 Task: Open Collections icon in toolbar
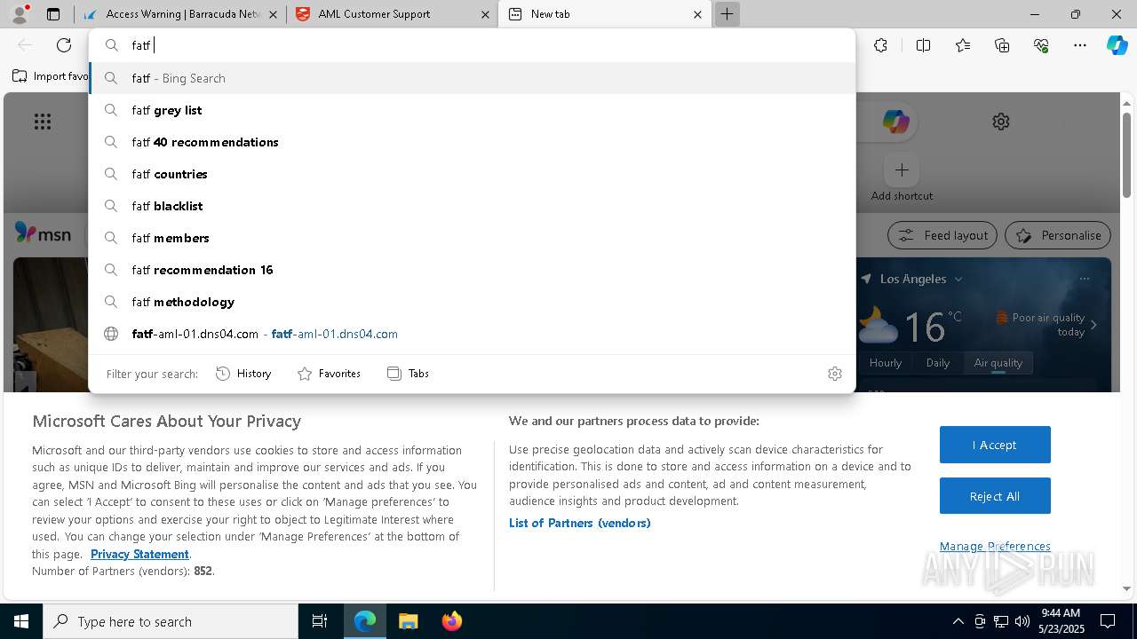tap(1002, 45)
